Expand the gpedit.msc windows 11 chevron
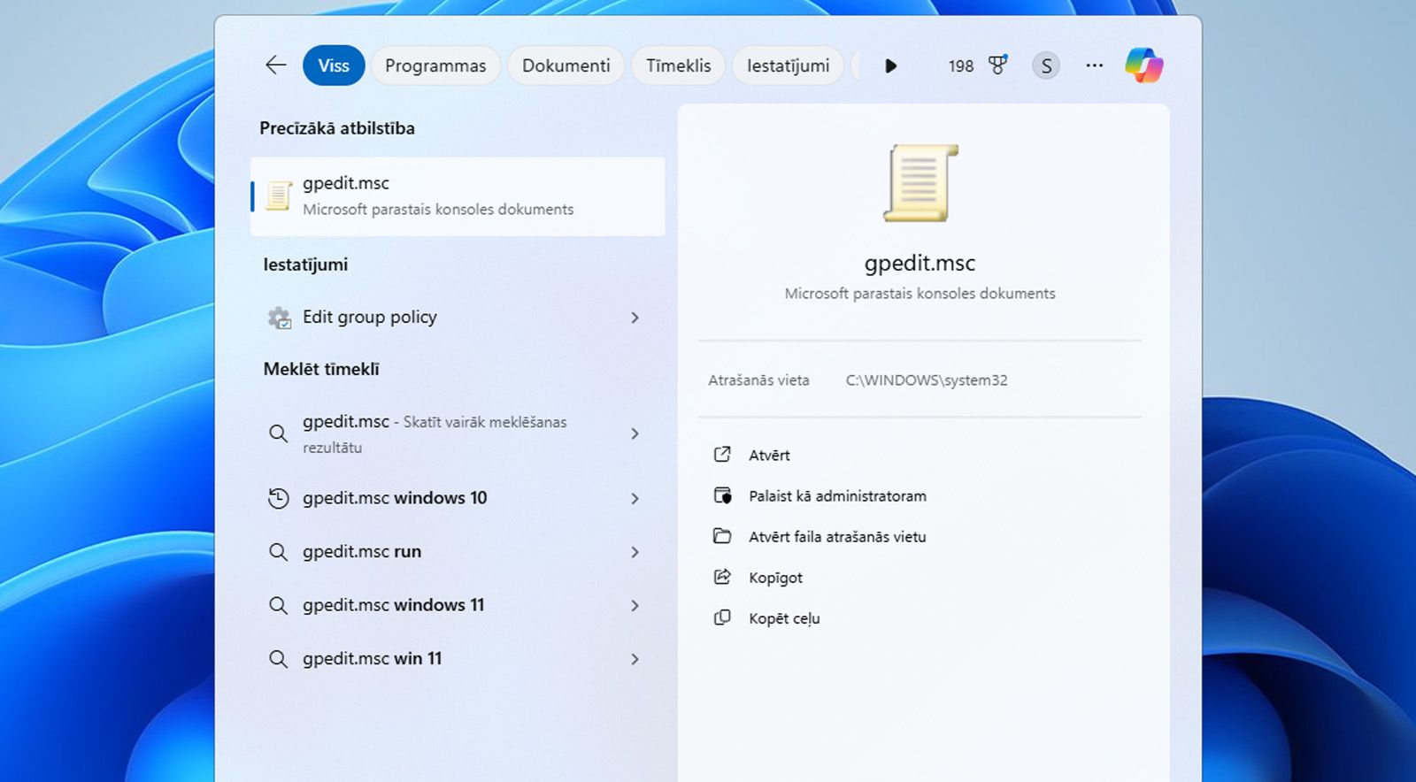Viewport: 1416px width, 782px height. pos(635,606)
